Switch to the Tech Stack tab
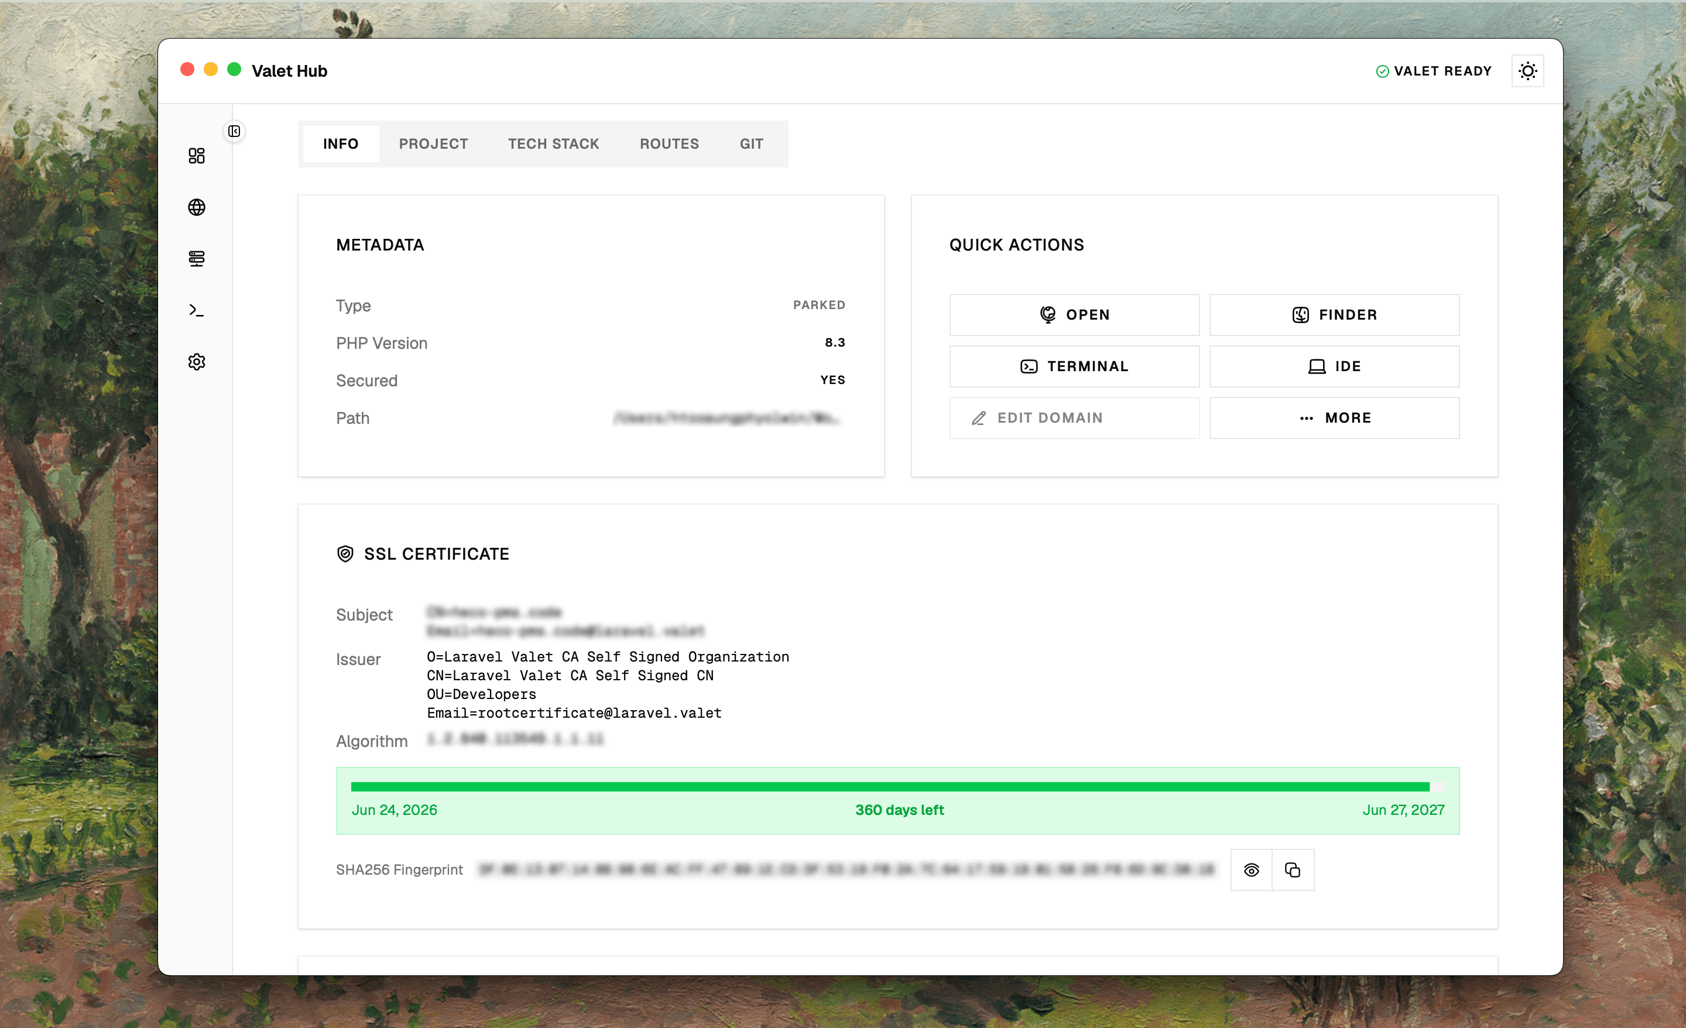 (x=553, y=144)
